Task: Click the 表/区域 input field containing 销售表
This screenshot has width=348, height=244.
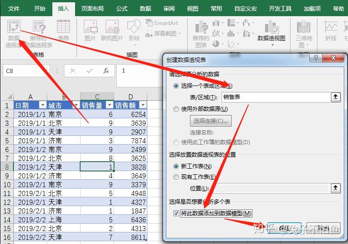Action: 276,97
